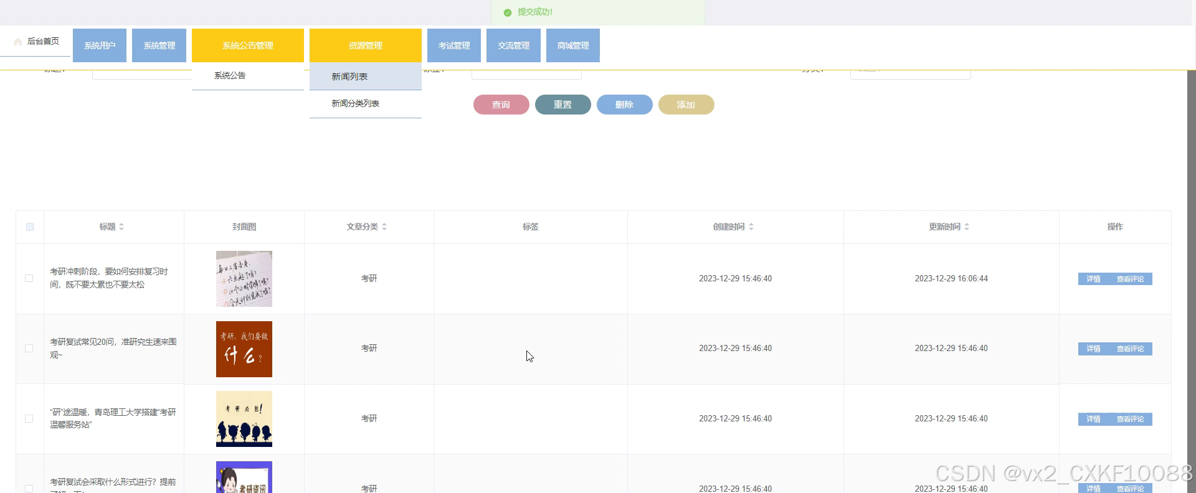Viewport: 1196px width, 493px height.
Task: Toggle the select-all checkbox in the table header
Action: pyautogui.click(x=30, y=227)
